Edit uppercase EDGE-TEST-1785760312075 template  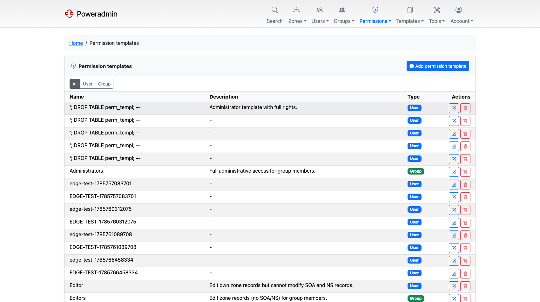tap(454, 223)
